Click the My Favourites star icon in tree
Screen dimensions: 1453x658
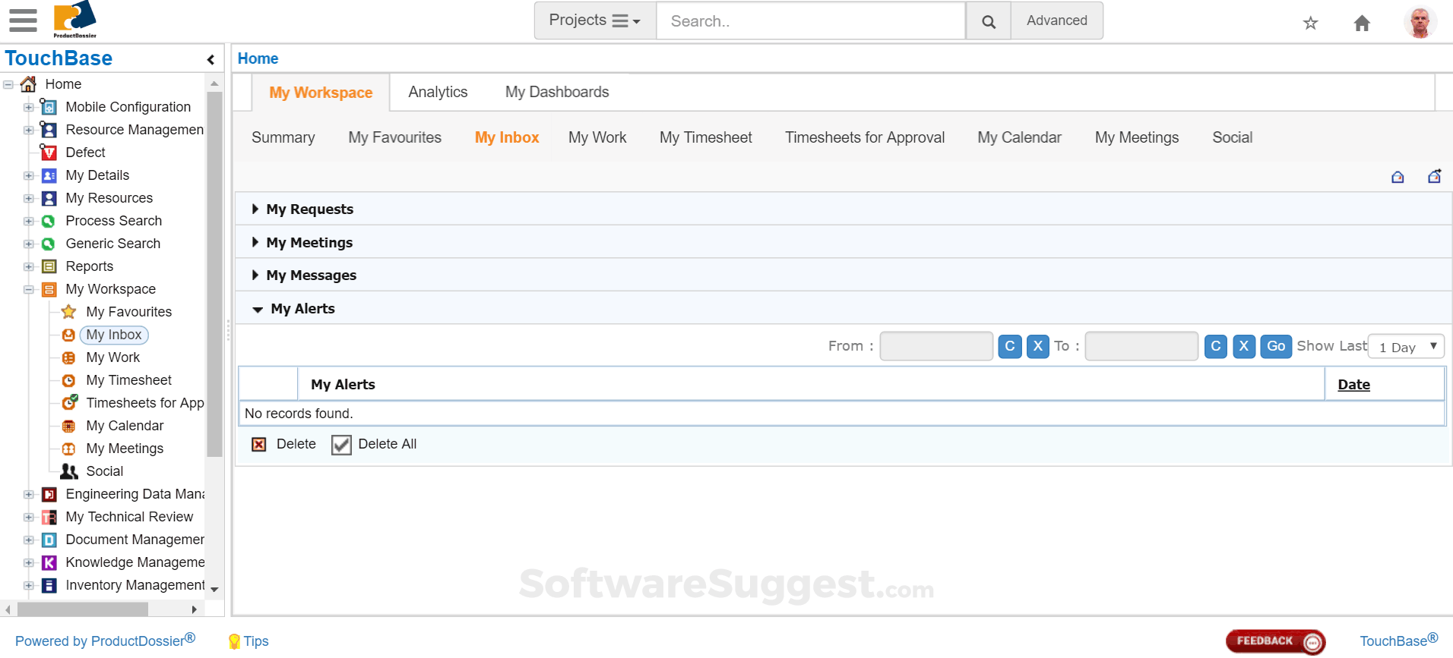point(68,312)
